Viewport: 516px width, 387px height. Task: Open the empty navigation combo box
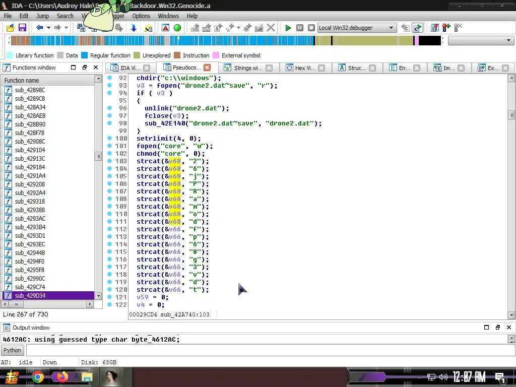click(x=481, y=40)
